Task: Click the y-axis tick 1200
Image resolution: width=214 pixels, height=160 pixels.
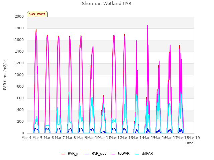Action: click(19, 63)
